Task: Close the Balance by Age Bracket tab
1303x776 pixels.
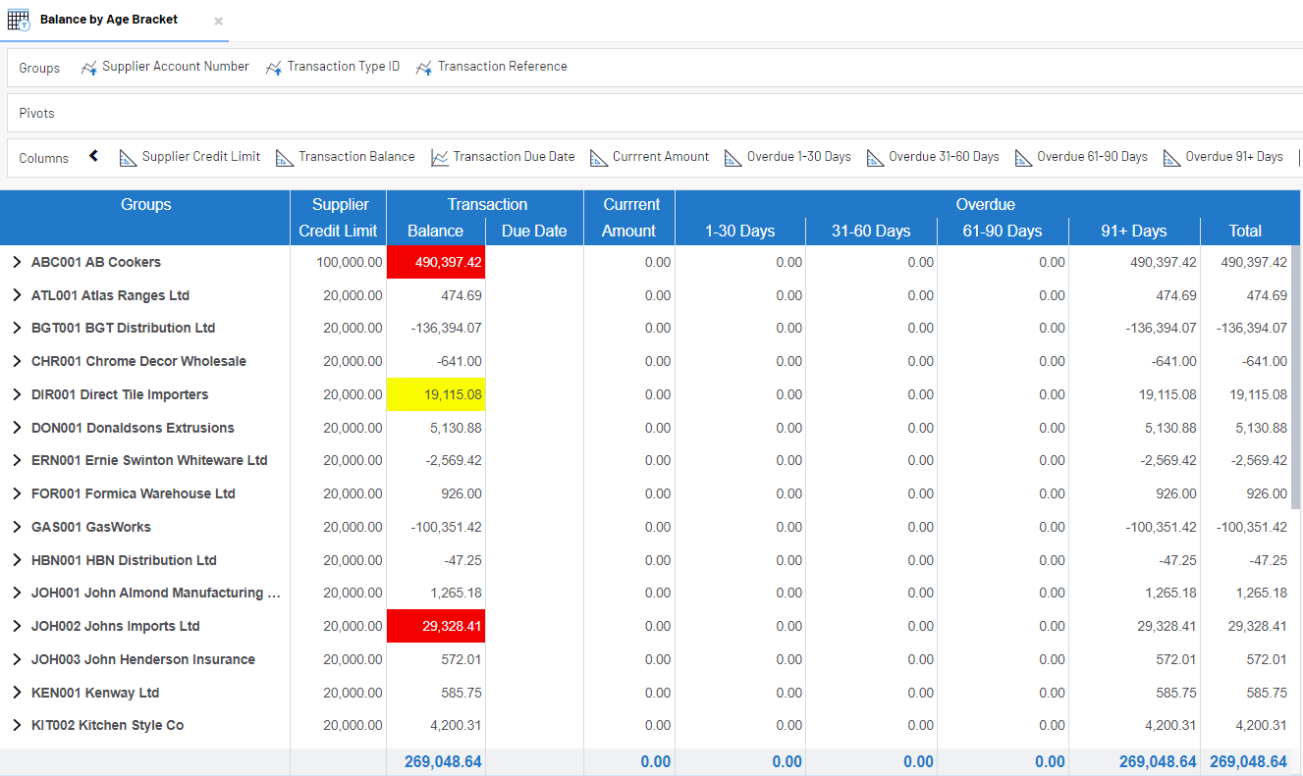Action: coord(218,21)
